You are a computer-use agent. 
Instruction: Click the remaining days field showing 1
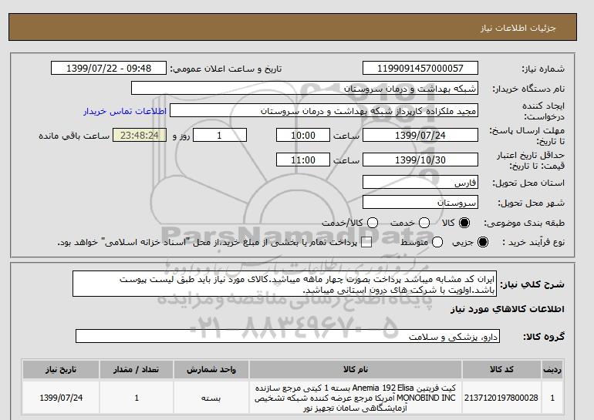click(220, 135)
